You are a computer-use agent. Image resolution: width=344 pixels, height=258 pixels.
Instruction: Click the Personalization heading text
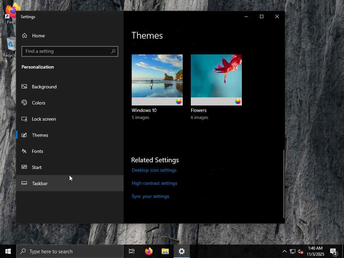coord(38,67)
